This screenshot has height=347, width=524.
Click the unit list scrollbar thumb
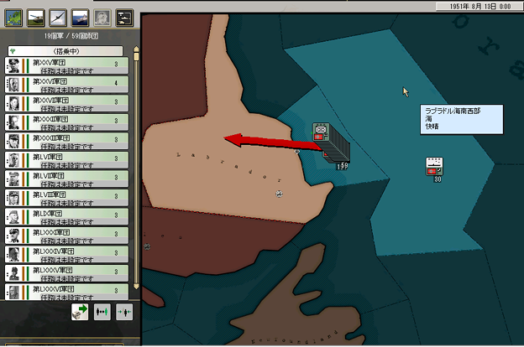point(136,56)
